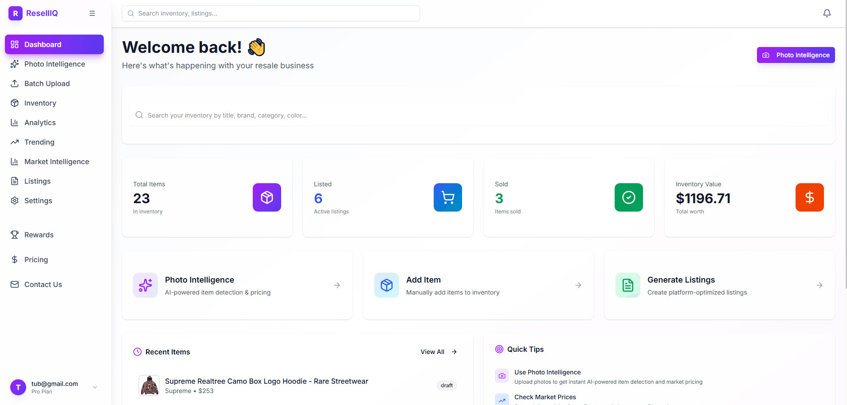847x405 pixels.
Task: Click the Photo Intelligence button top right
Action: click(796, 55)
